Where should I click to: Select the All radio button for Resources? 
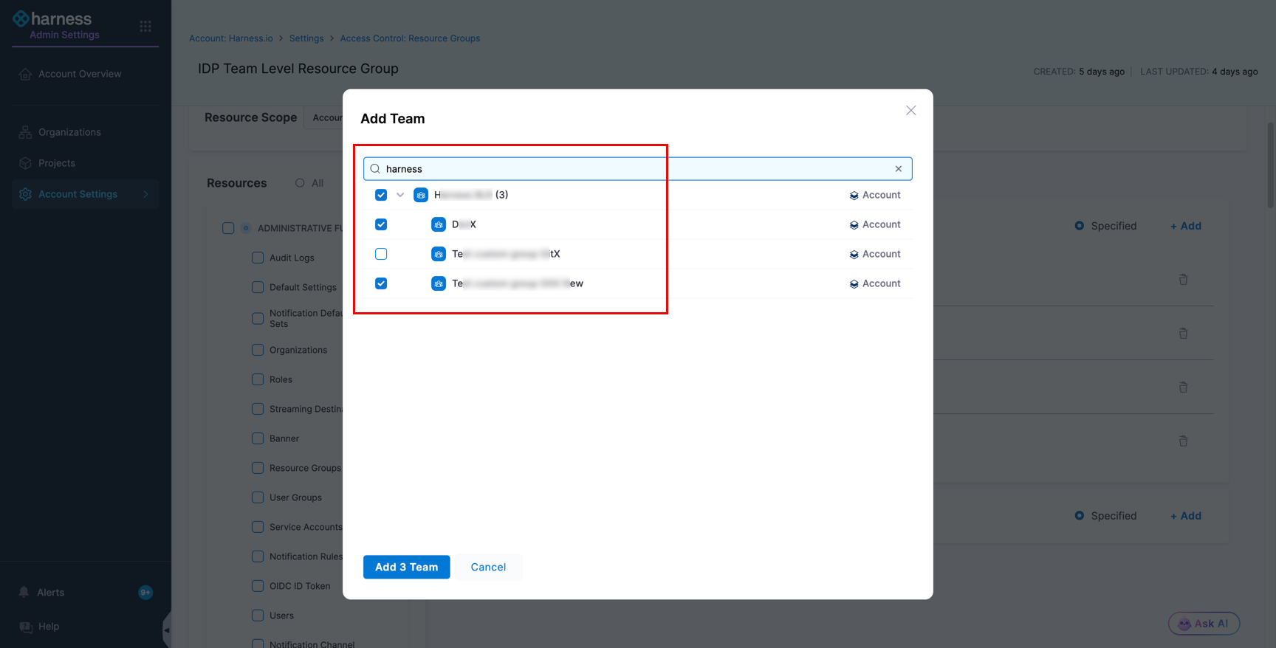click(x=300, y=183)
